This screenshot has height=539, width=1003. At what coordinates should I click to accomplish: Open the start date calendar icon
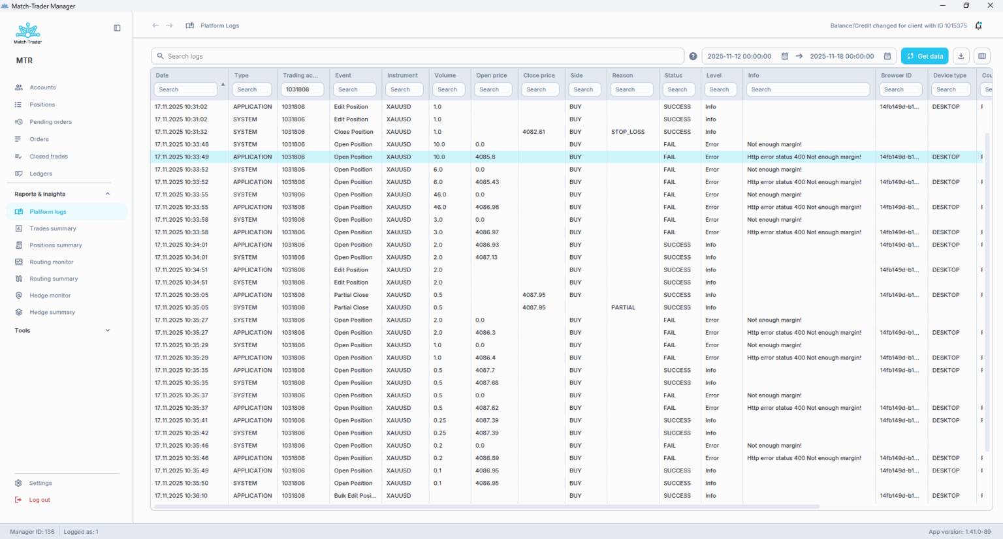point(785,56)
